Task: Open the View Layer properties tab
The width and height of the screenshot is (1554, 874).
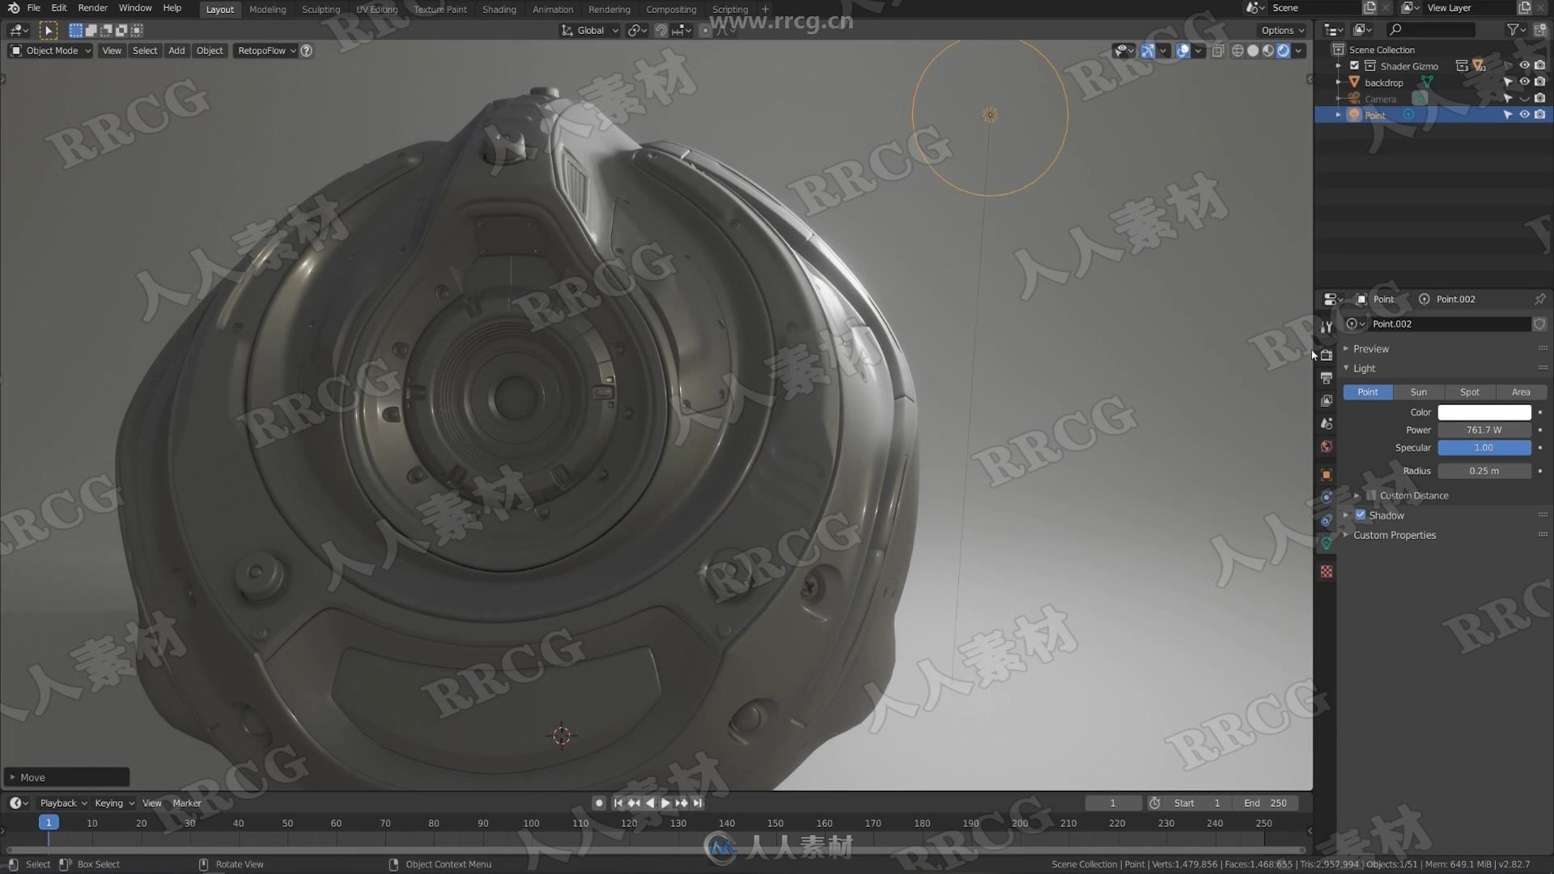Action: pyautogui.click(x=1326, y=401)
